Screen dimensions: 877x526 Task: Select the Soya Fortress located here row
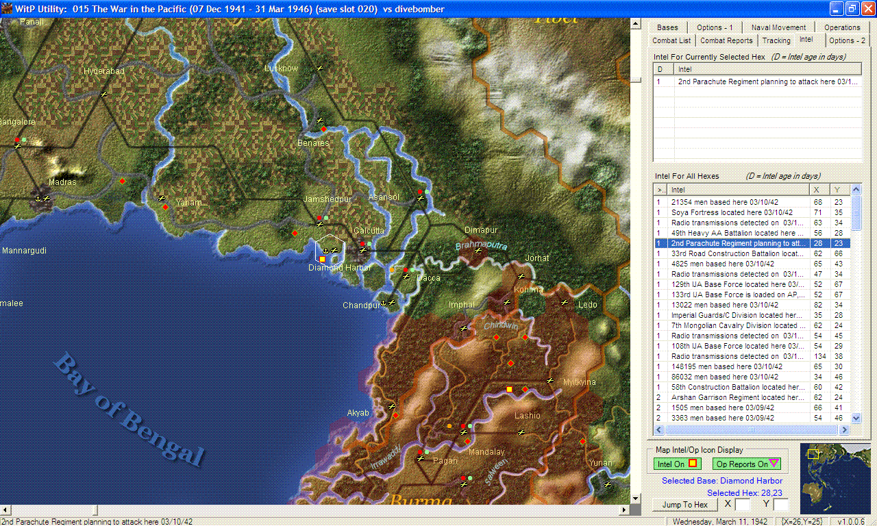[x=752, y=212]
